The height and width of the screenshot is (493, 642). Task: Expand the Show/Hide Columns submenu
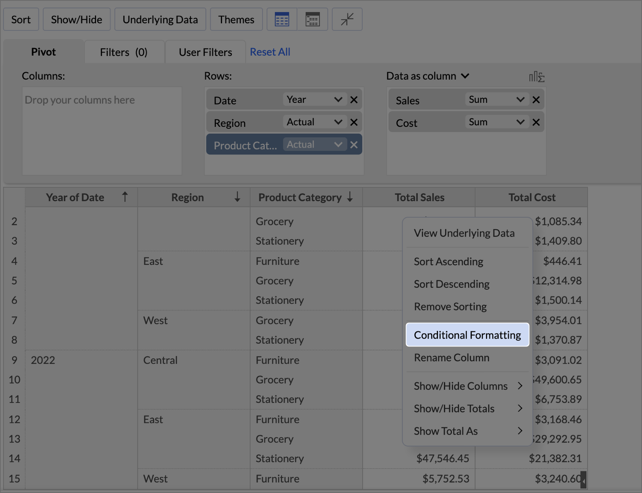coord(467,386)
